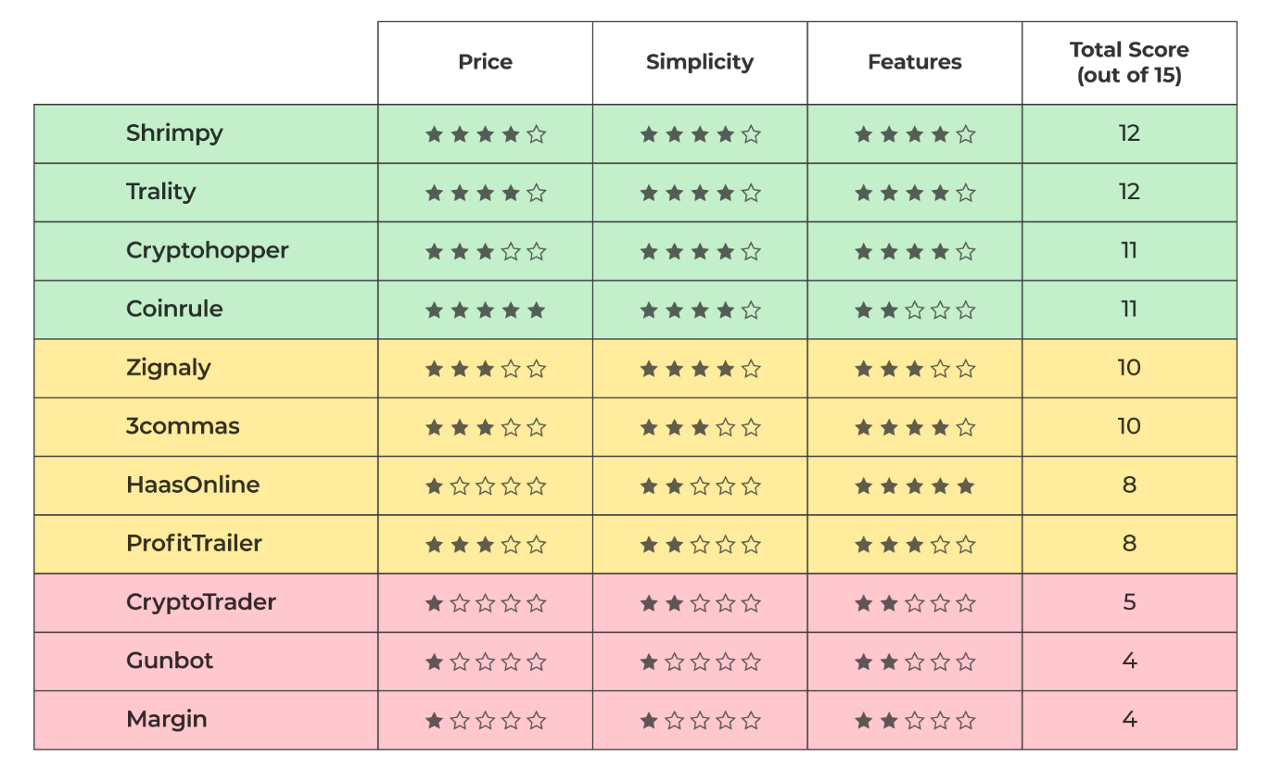This screenshot has width=1270, height=769.
Task: Click the Zignaly bot name
Action: pyautogui.click(x=168, y=368)
